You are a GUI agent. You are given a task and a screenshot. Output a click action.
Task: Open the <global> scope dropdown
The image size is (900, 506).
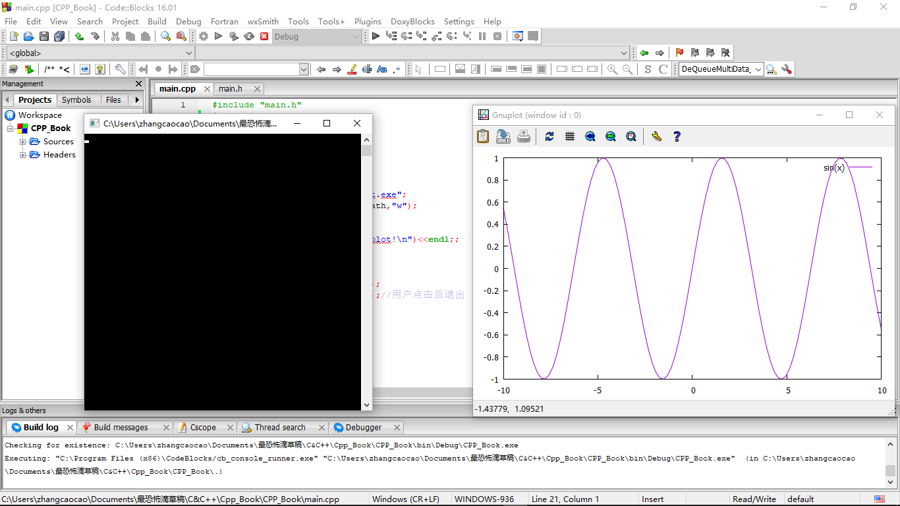[101, 53]
